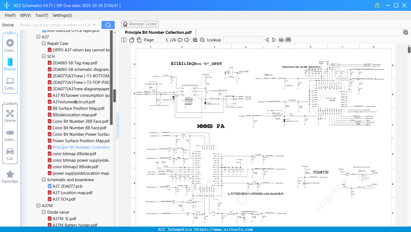Click the blue search button
The width and height of the screenshot is (411, 232).
pyautogui.click(x=108, y=25)
